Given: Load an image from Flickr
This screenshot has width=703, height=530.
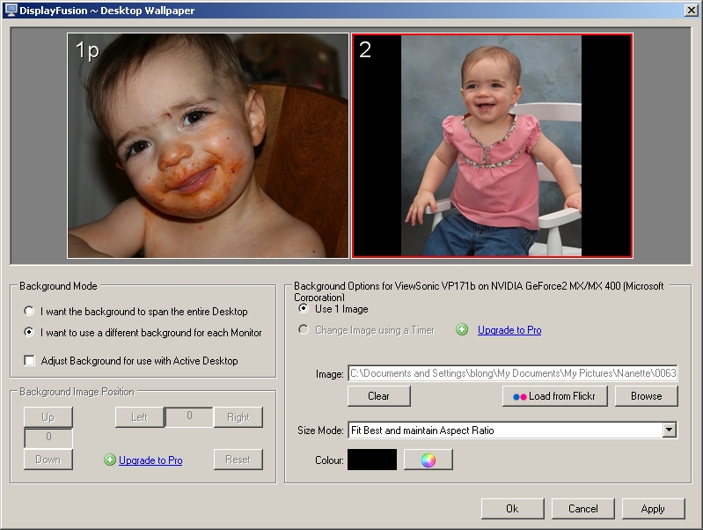Looking at the screenshot, I should (x=554, y=396).
